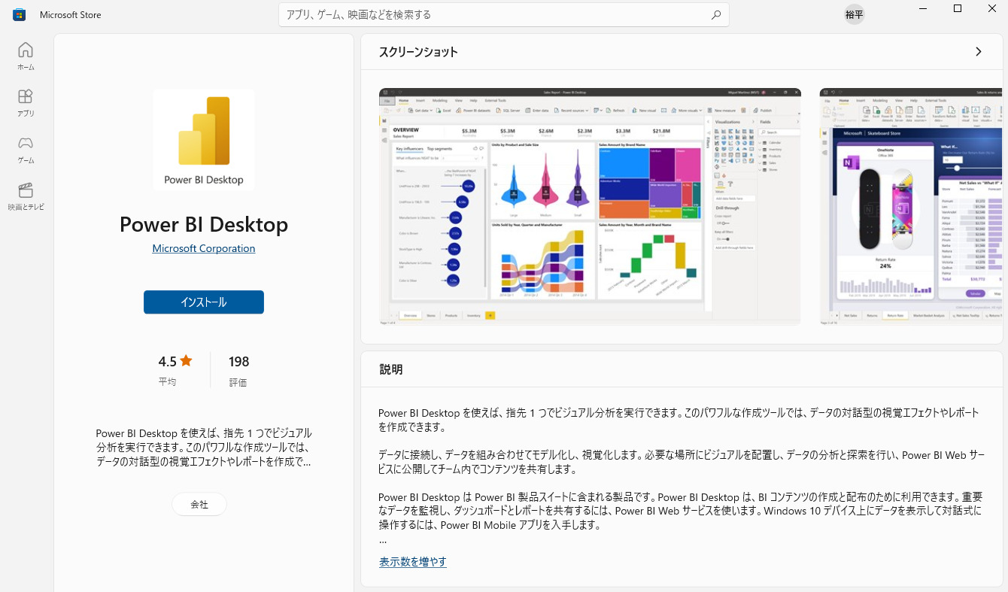Open the second skateboard store screenshot

point(911,205)
